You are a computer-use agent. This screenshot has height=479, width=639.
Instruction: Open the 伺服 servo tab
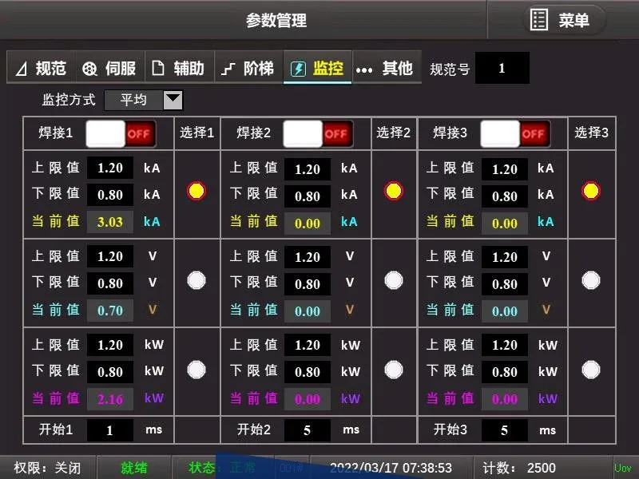pyautogui.click(x=110, y=69)
